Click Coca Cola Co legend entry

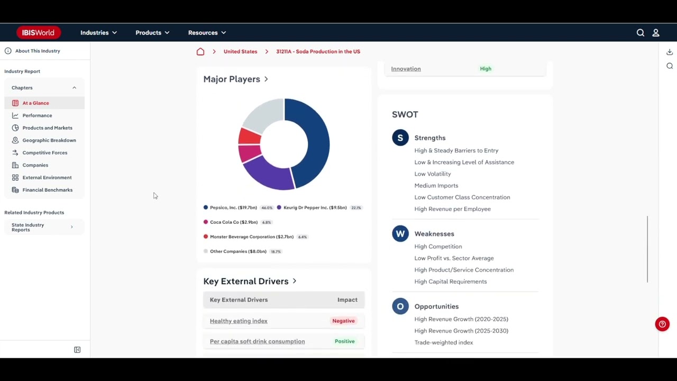point(238,222)
